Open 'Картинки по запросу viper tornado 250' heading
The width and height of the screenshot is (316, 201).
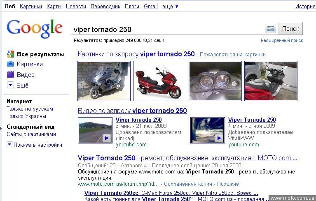(136, 54)
